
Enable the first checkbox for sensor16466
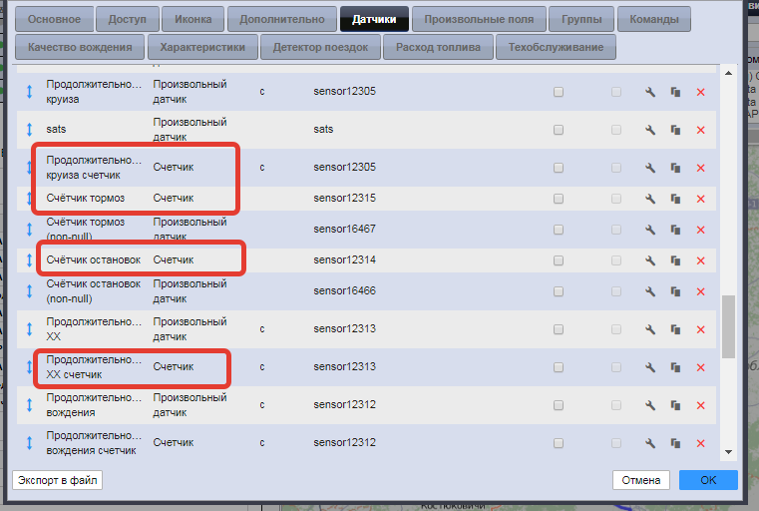coord(559,291)
